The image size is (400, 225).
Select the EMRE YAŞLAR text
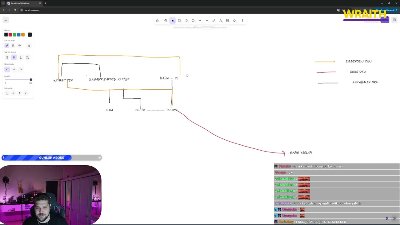(301, 152)
